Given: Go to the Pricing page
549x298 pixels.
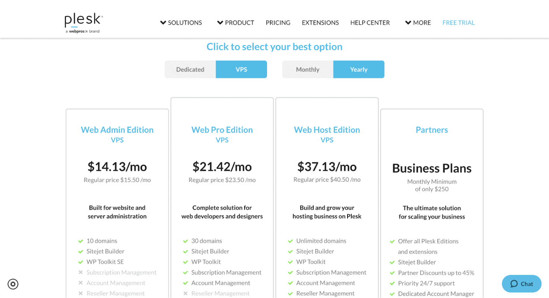Looking at the screenshot, I should click(278, 23).
